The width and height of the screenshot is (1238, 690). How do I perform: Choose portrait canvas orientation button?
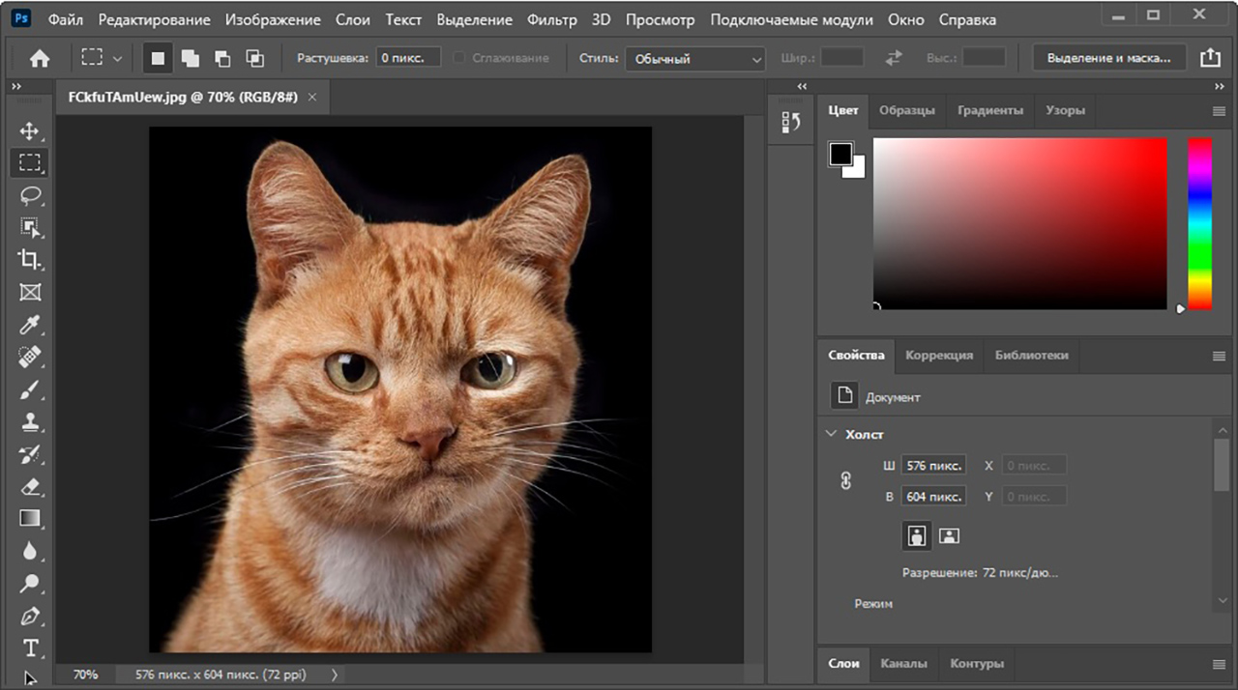tap(917, 535)
